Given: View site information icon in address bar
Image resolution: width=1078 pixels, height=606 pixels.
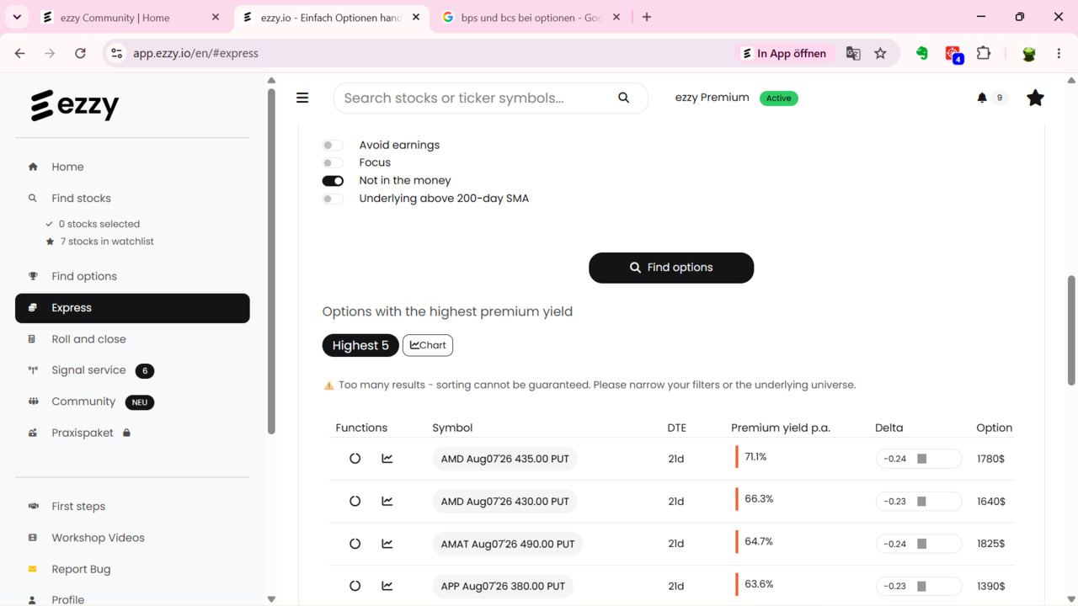Looking at the screenshot, I should pos(117,53).
